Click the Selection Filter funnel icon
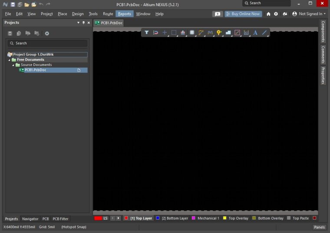Image resolution: width=330 pixels, height=233 pixels. click(x=147, y=33)
